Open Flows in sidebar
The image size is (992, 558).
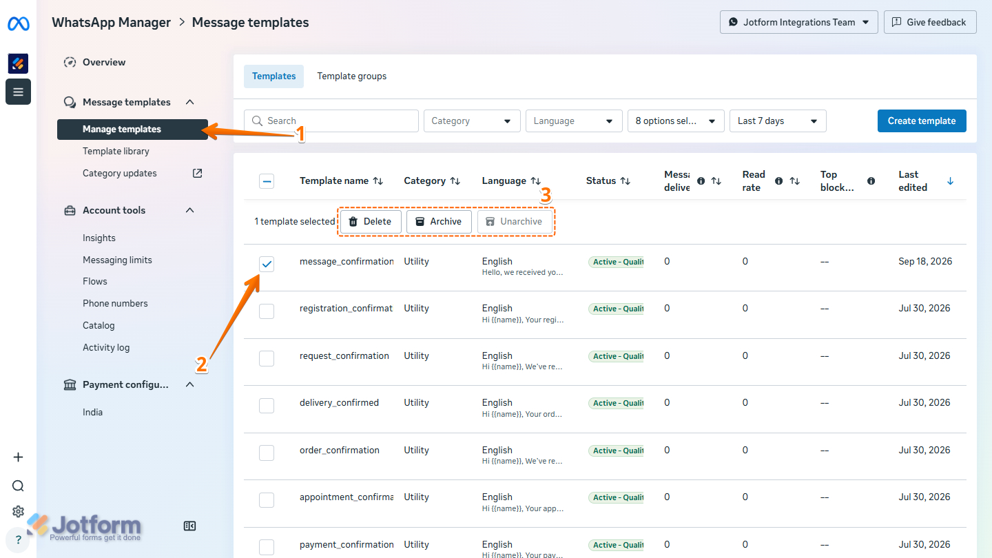tap(95, 281)
